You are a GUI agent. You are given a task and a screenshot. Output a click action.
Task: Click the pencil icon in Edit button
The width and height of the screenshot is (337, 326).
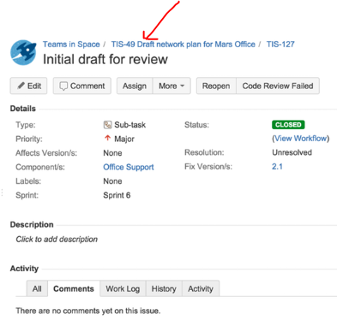click(x=21, y=86)
